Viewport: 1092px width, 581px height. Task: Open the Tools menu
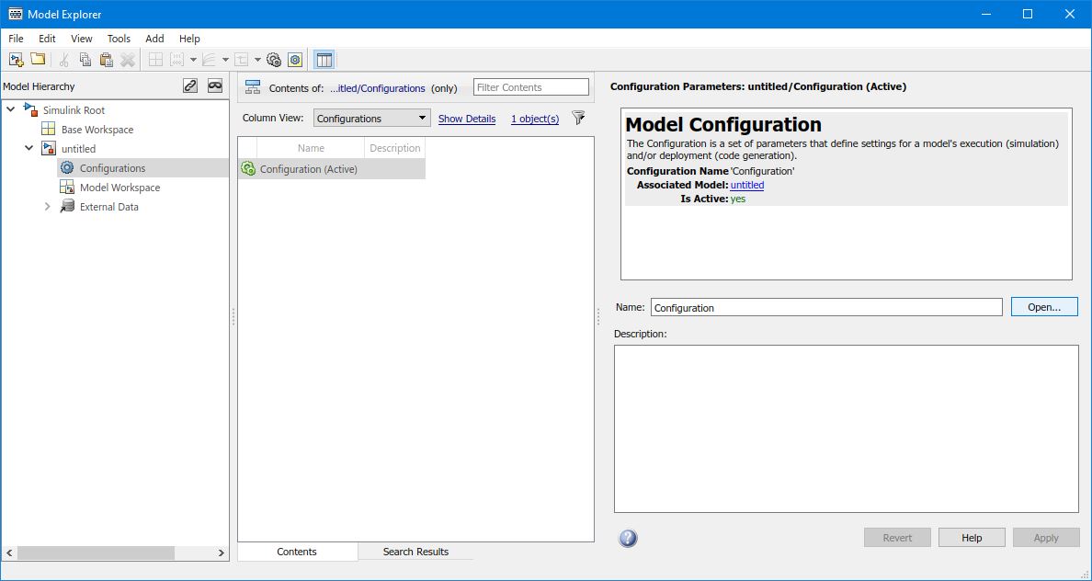click(119, 39)
